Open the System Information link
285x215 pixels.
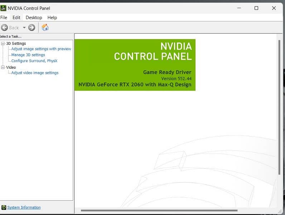click(24, 207)
